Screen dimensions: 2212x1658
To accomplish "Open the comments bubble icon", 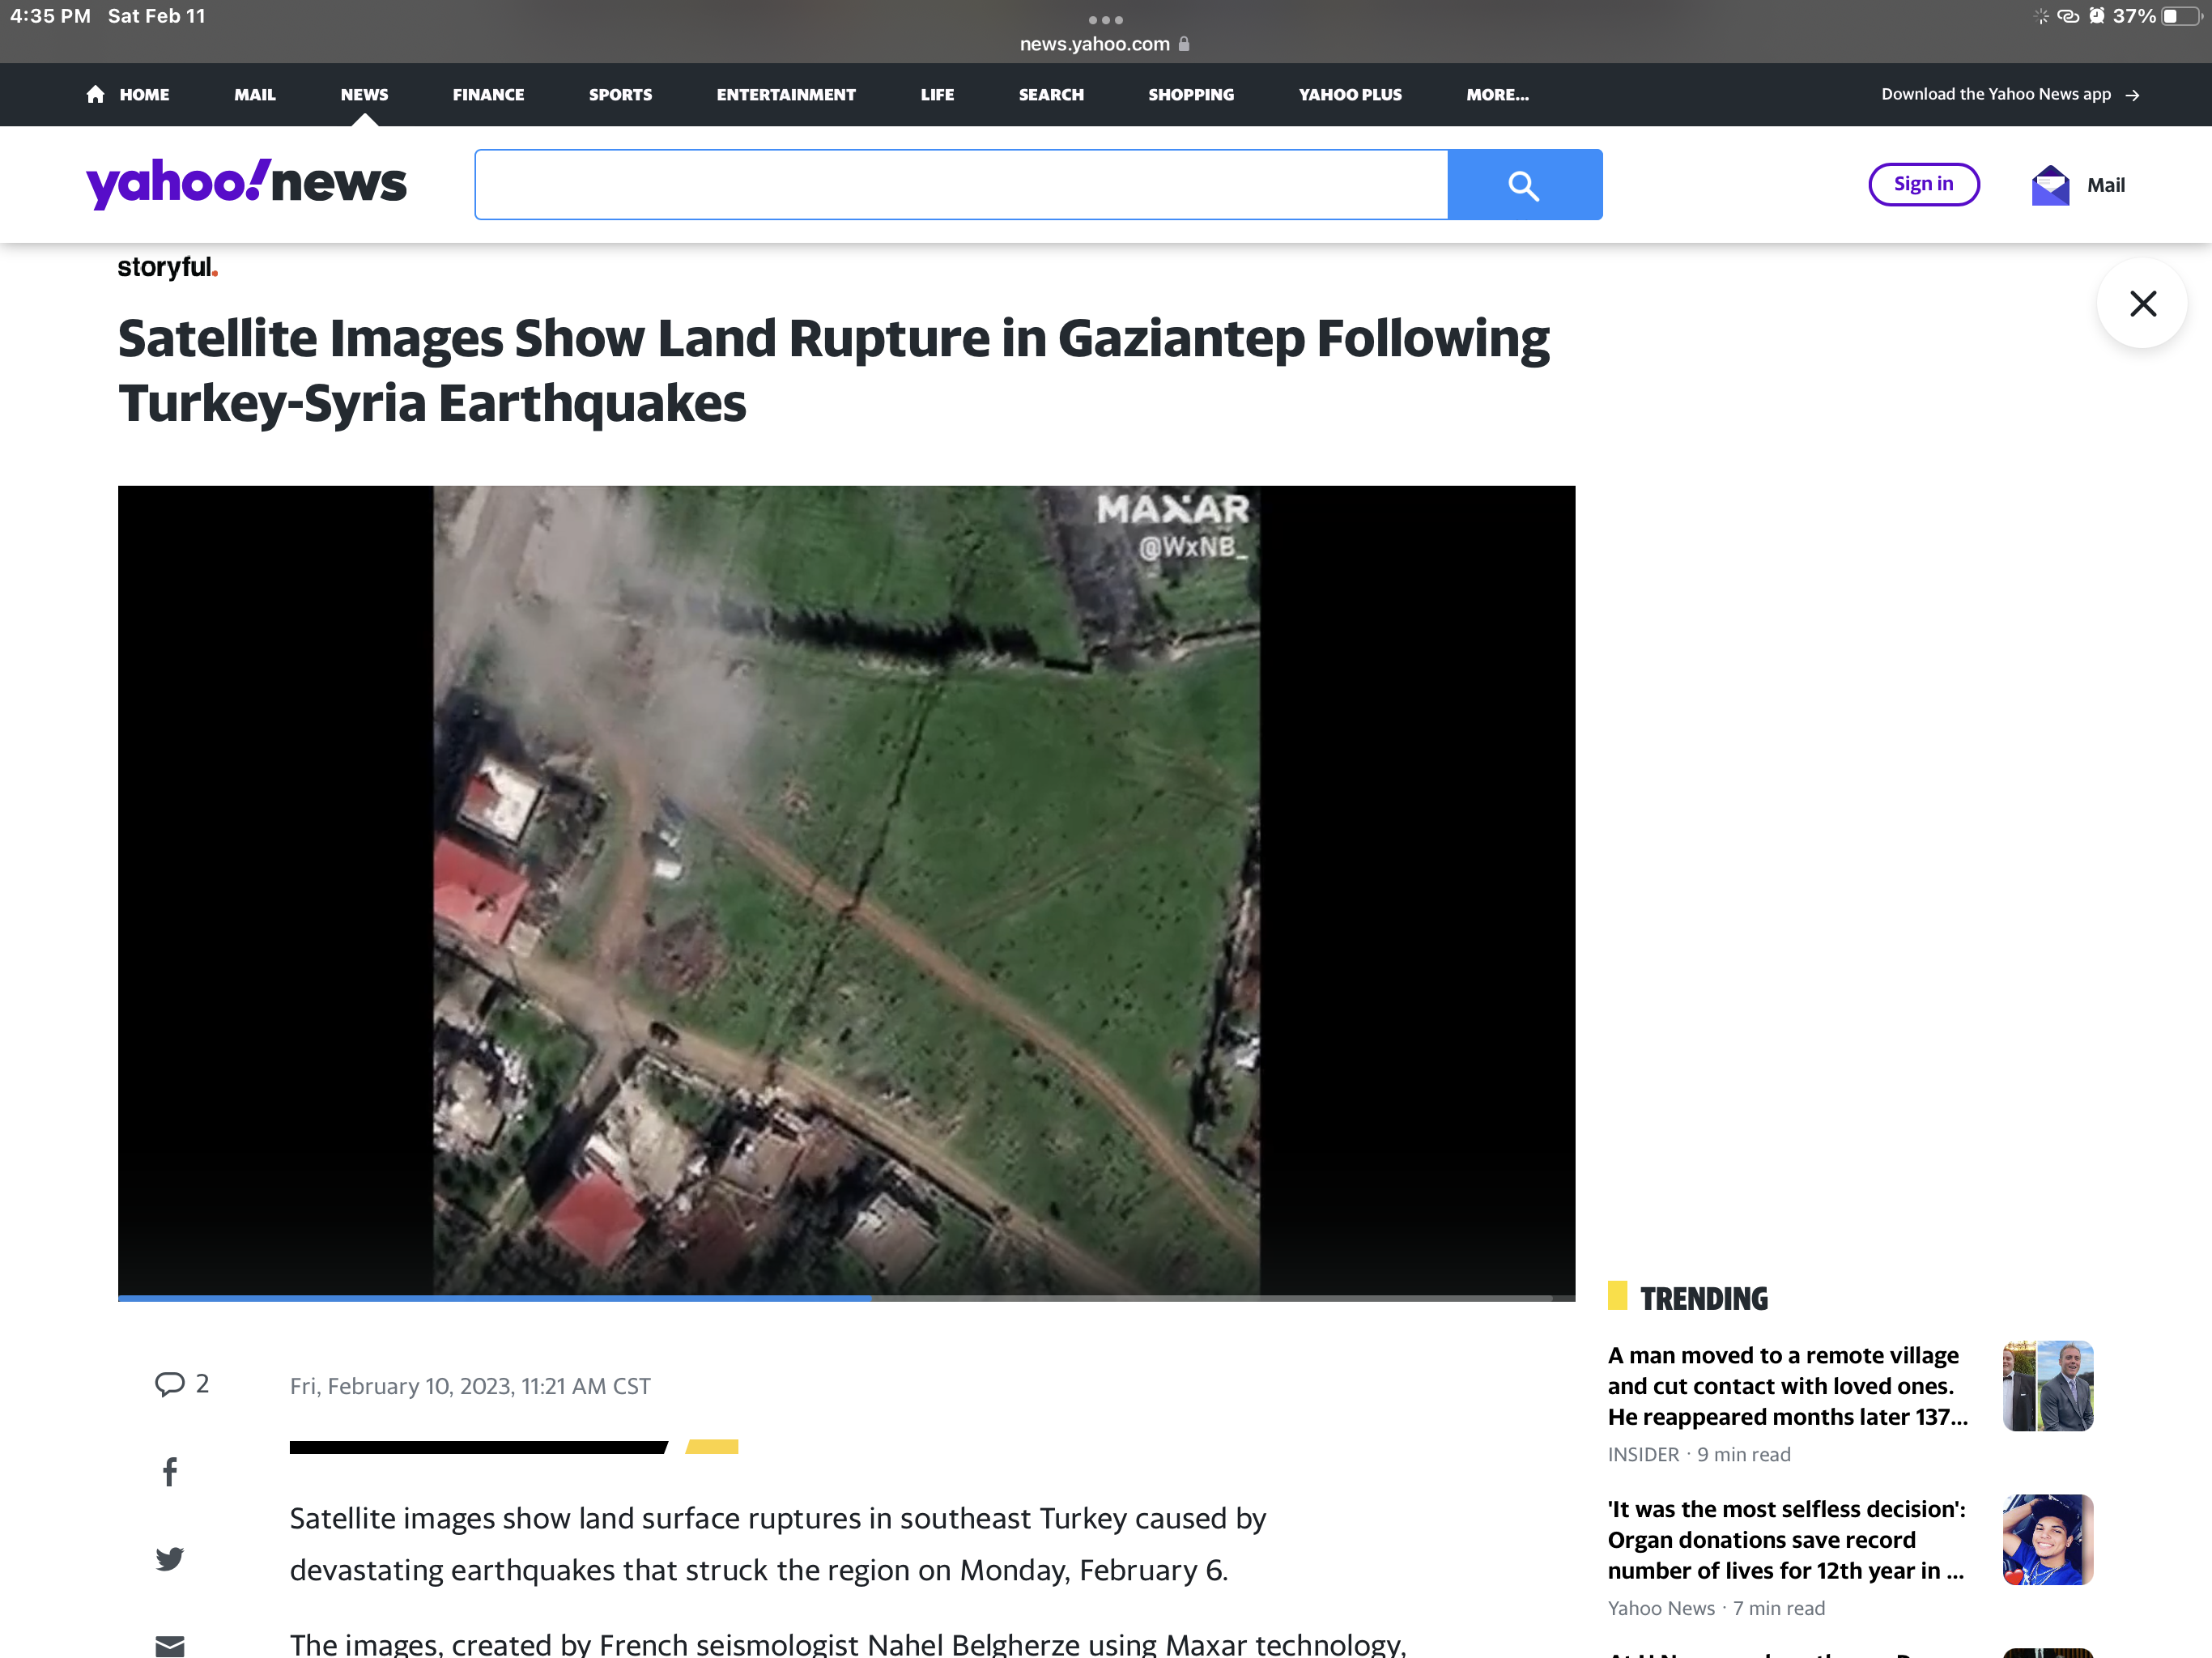I will click(169, 1384).
